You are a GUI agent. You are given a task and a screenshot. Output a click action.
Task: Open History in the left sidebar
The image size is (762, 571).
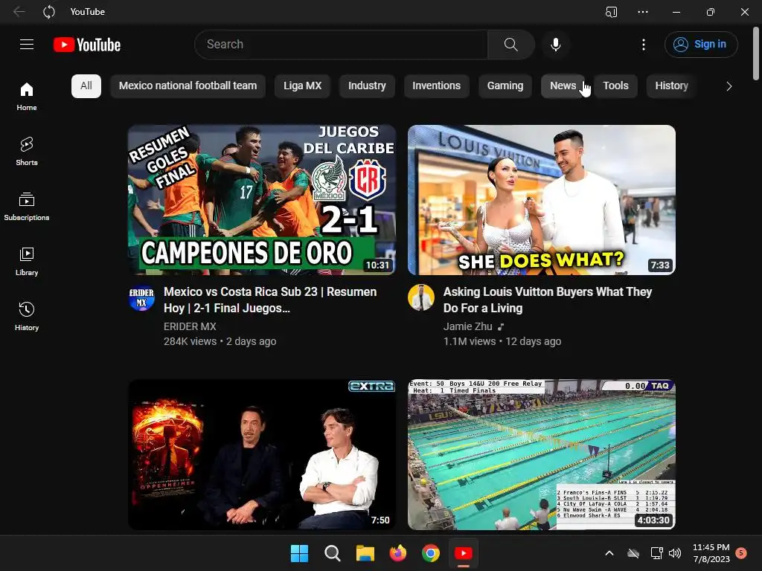coord(27,316)
